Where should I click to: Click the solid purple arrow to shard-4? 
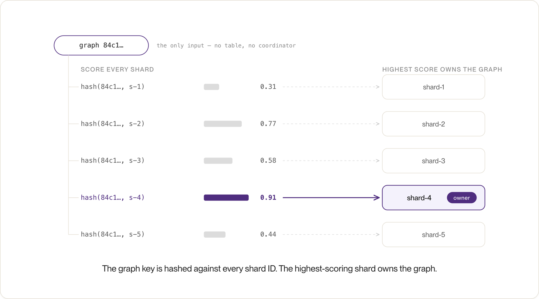[x=331, y=198]
